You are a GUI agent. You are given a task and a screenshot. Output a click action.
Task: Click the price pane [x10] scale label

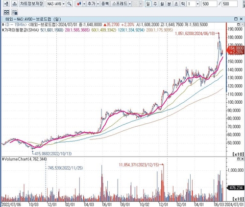[x=238, y=154]
